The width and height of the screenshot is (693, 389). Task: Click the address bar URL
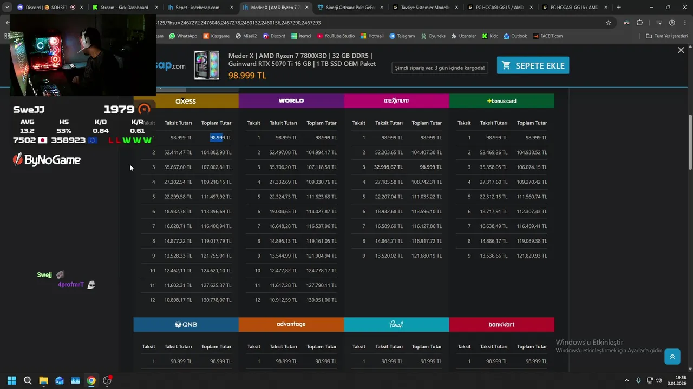pos(238,23)
